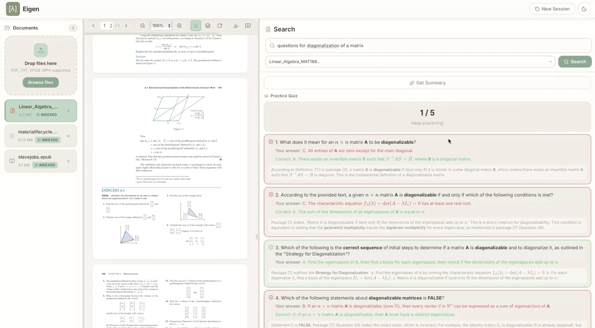Generate summary with Get Summary
Image resolution: width=595 pixels, height=328 pixels.
click(x=427, y=83)
